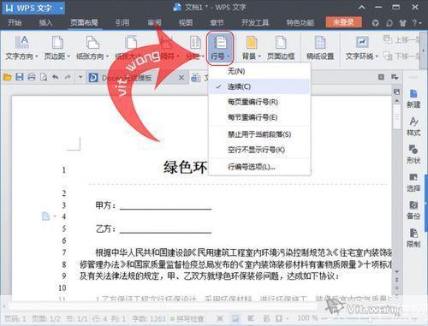The image size is (428, 326).
Task: Choose 每节重编行号(E) option
Action: [259, 117]
